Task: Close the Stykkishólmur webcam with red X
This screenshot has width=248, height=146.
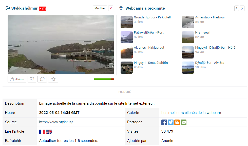Action: (111, 8)
